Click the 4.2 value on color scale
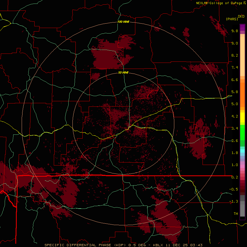247x247 pixels. click(235, 116)
